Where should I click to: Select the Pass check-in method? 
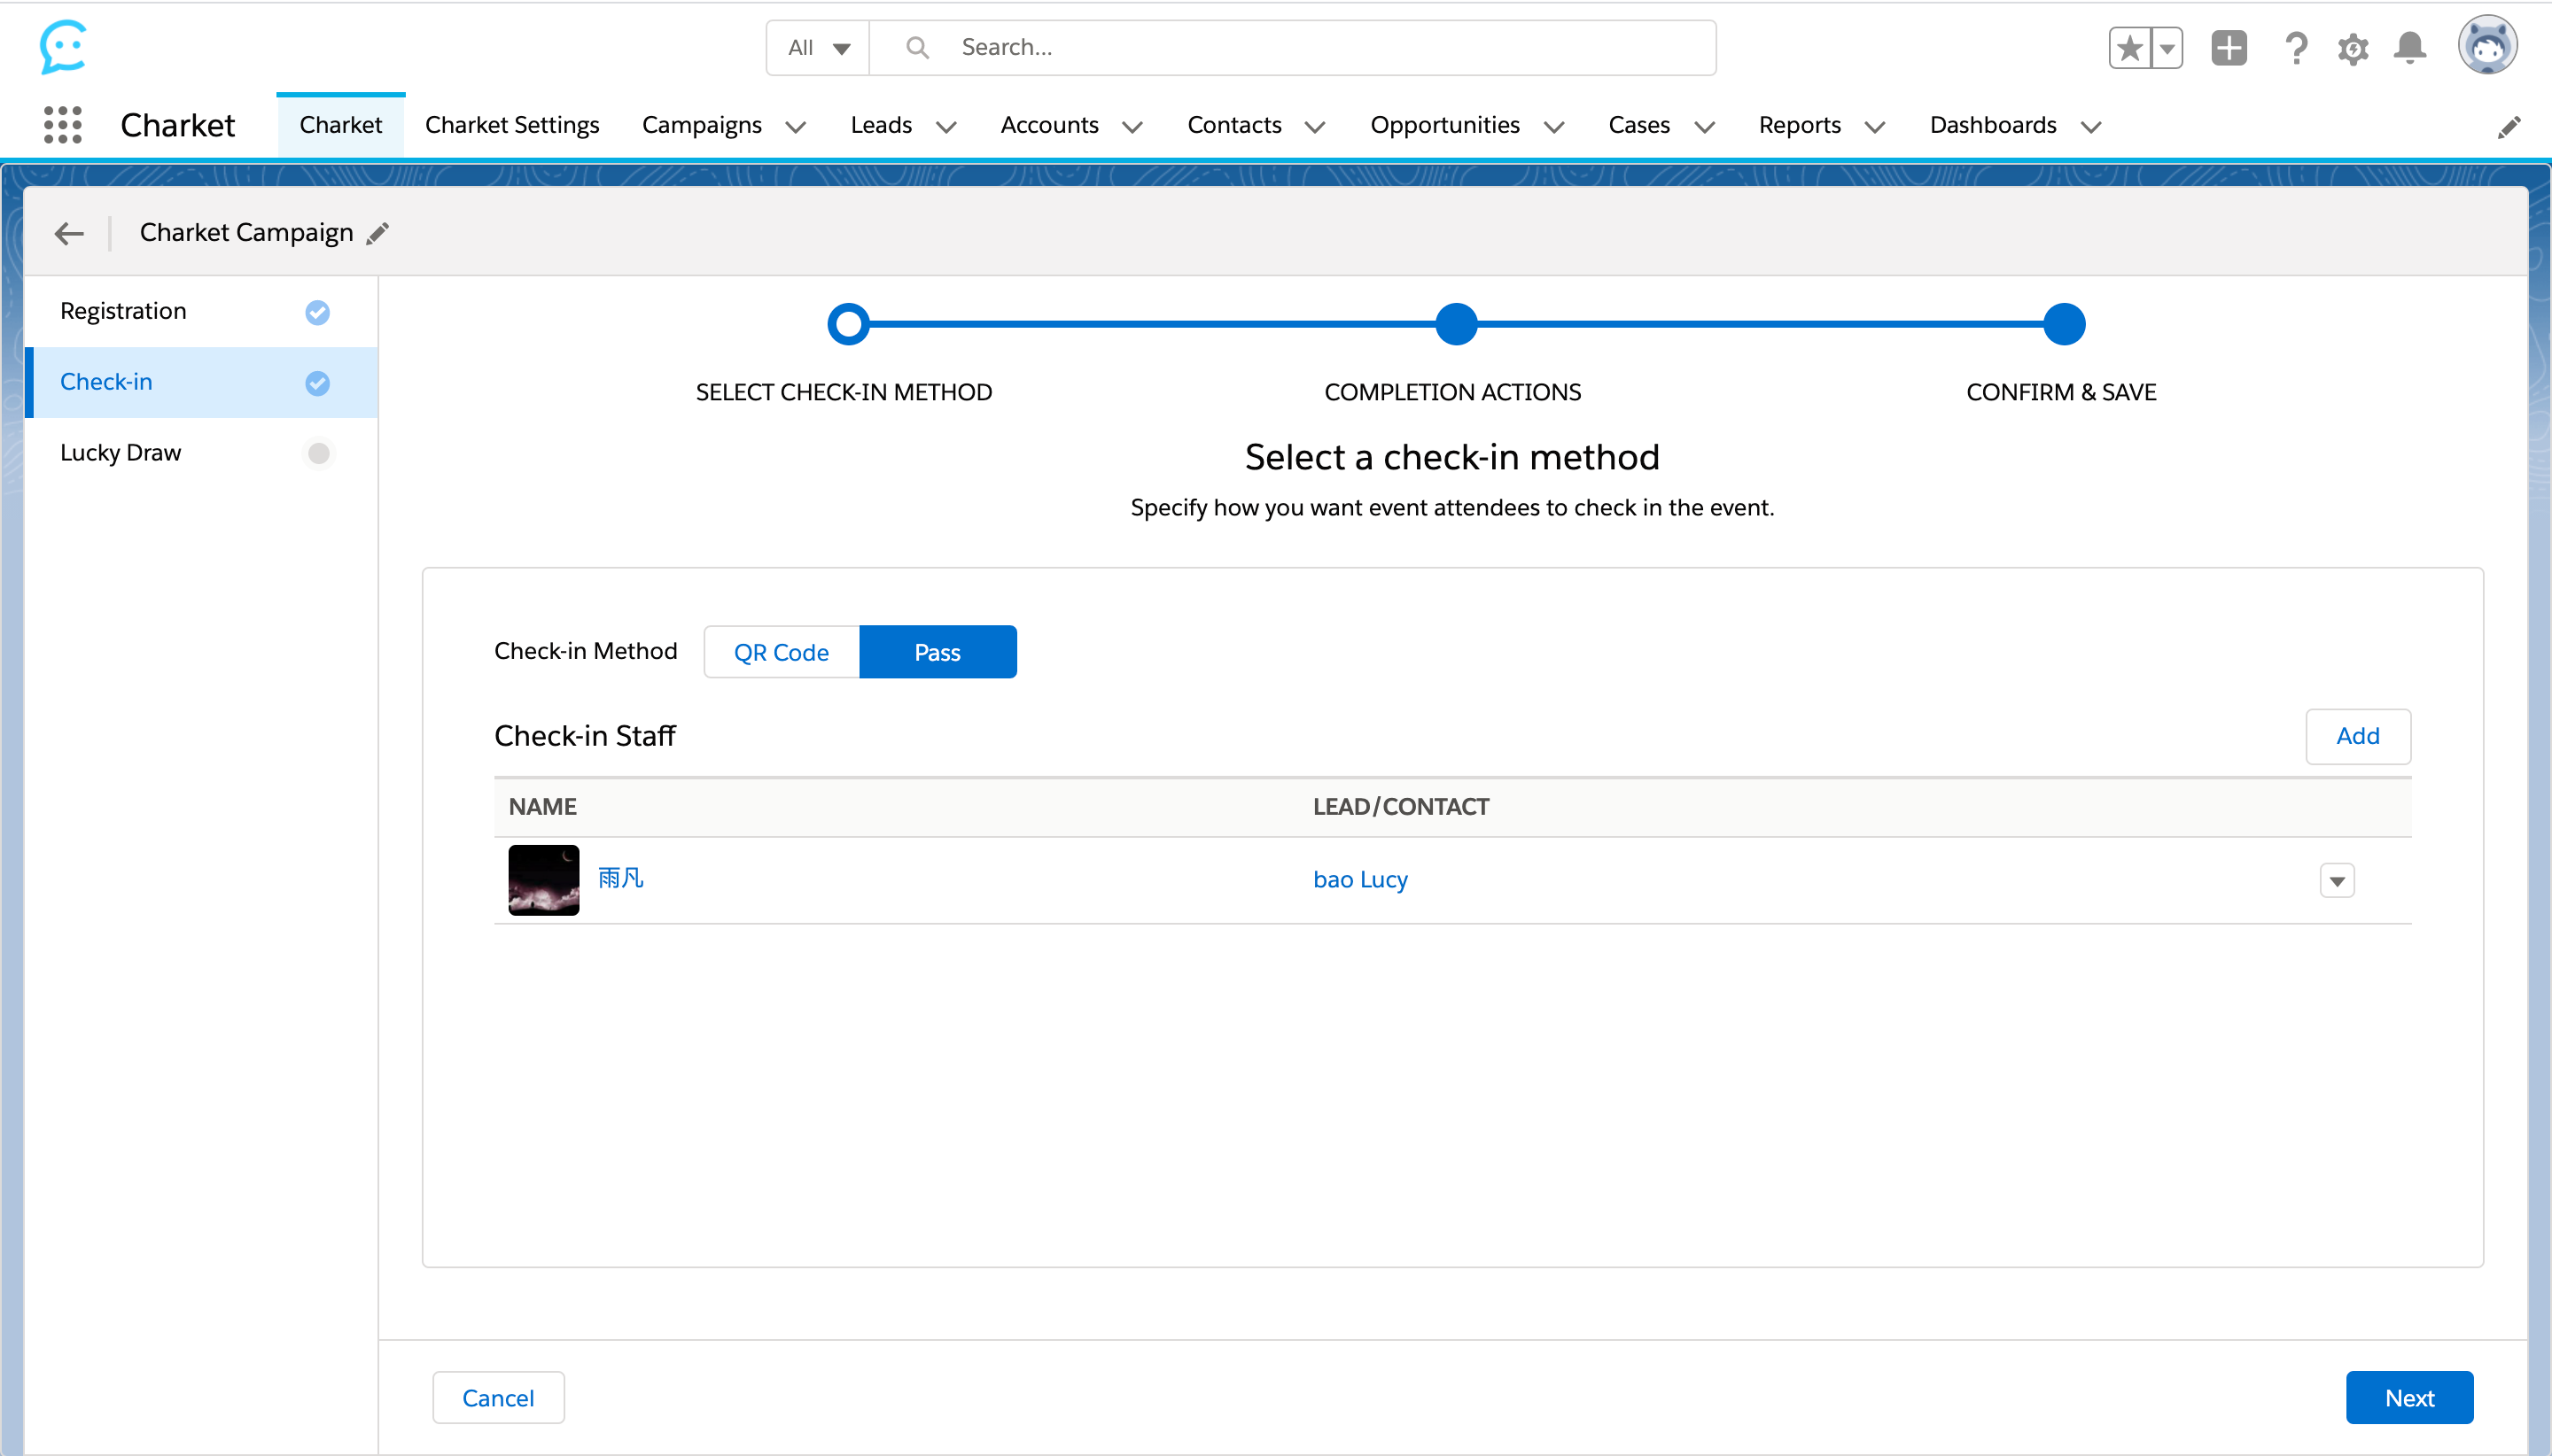[x=938, y=652]
